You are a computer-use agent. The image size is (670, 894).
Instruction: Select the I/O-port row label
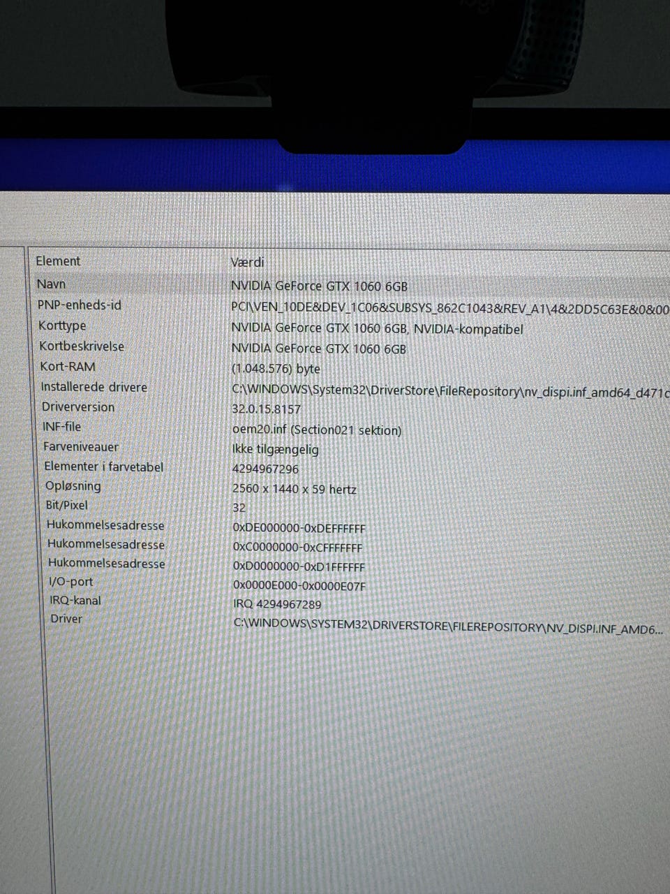(x=70, y=582)
